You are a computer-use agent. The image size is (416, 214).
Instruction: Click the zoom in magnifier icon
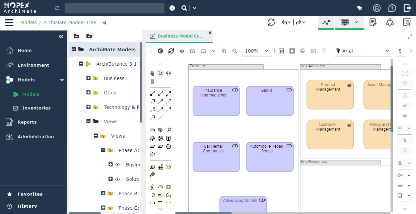tap(224, 51)
